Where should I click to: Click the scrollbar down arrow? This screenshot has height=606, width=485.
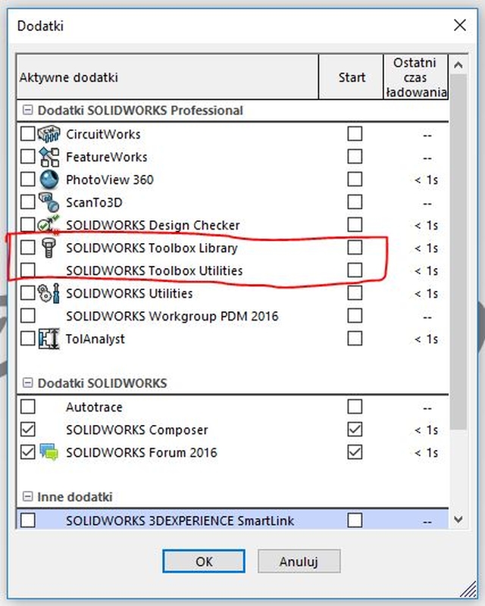click(x=458, y=519)
